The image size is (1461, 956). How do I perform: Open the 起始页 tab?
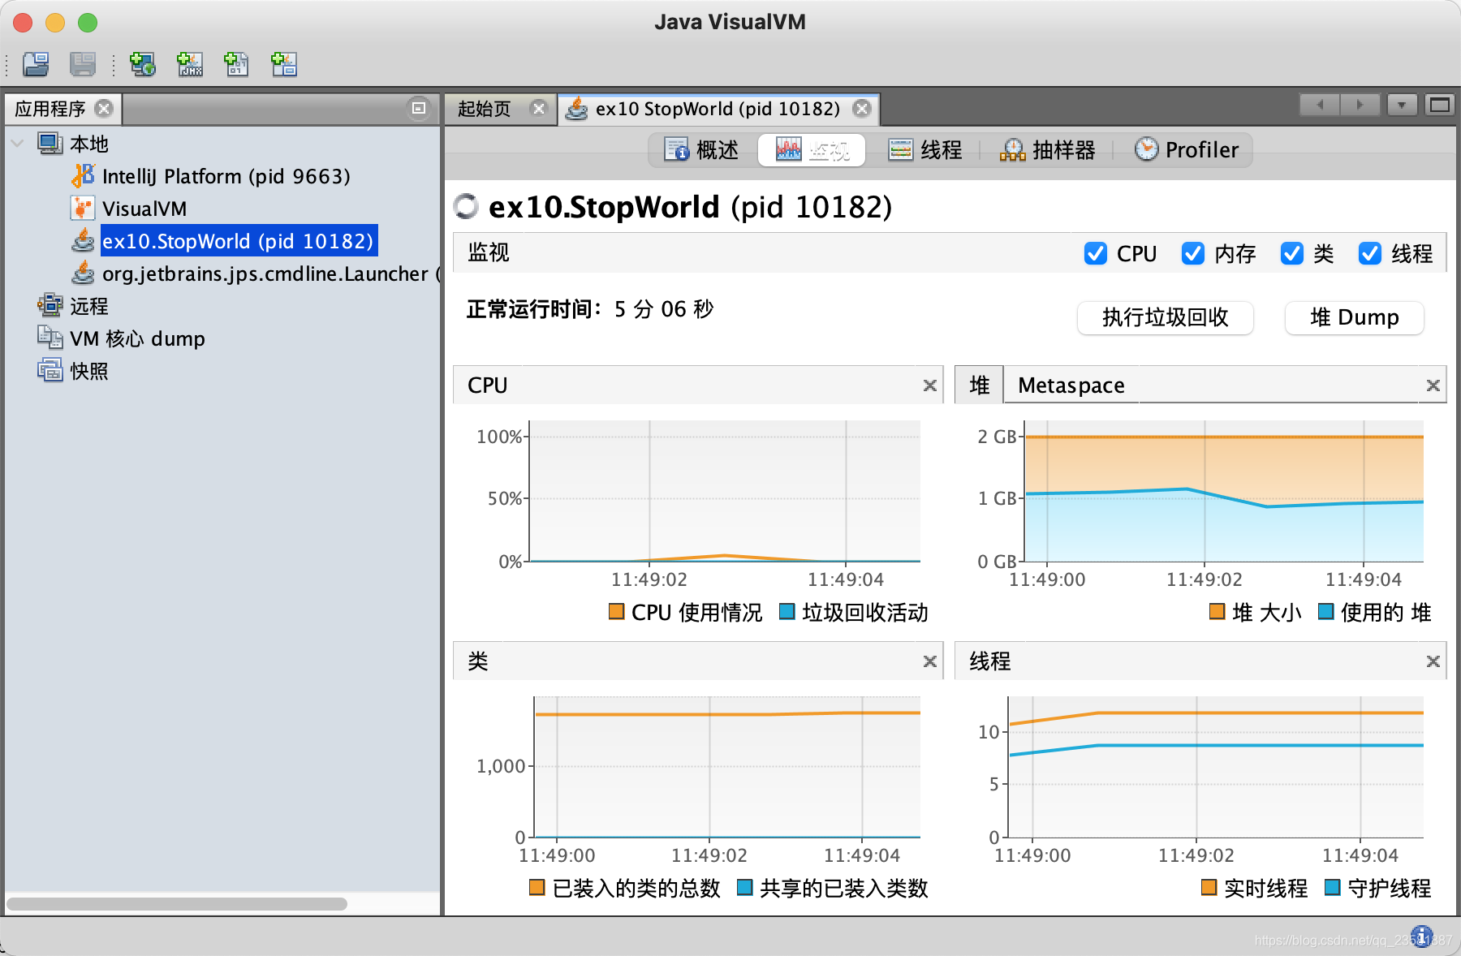tap(485, 108)
